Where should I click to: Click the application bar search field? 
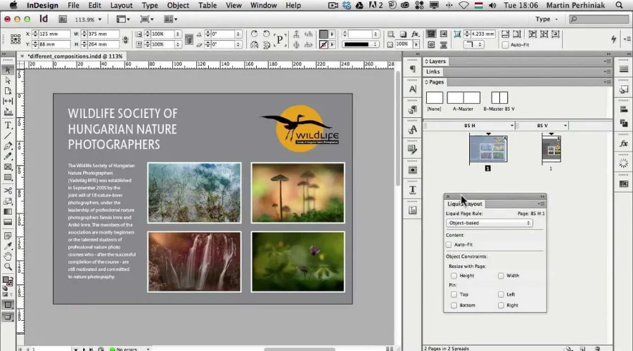[599, 19]
